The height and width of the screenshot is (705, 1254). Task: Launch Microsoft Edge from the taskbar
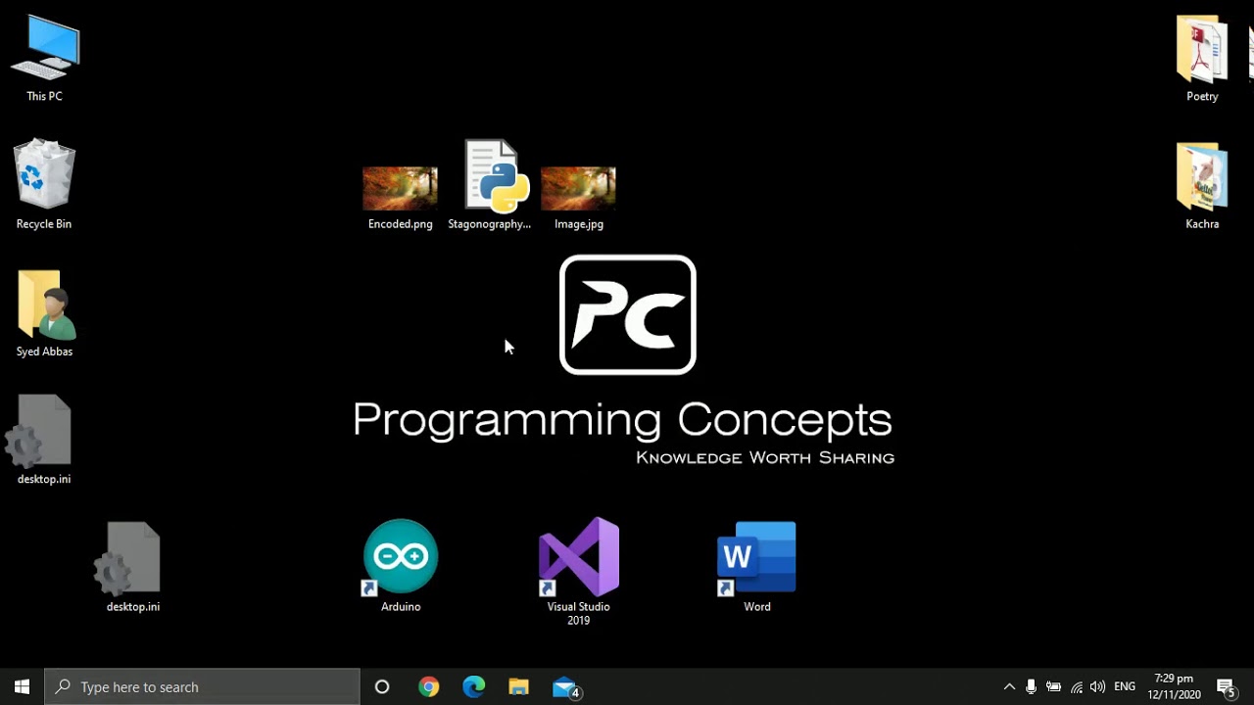point(473,686)
